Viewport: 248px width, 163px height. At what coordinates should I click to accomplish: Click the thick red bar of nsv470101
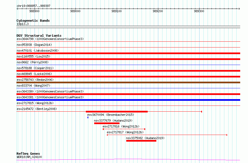point(128,53)
